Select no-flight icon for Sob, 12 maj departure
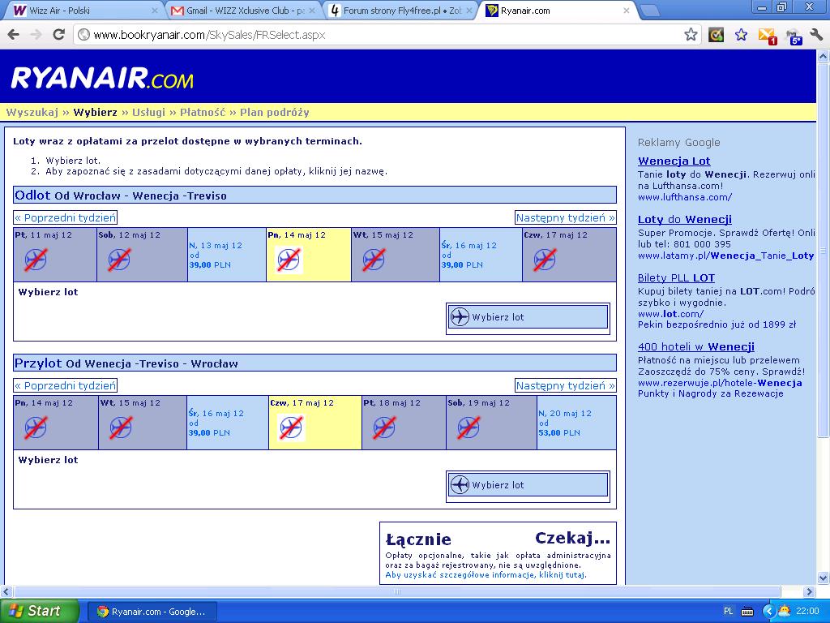This screenshot has width=830, height=623. tap(119, 260)
